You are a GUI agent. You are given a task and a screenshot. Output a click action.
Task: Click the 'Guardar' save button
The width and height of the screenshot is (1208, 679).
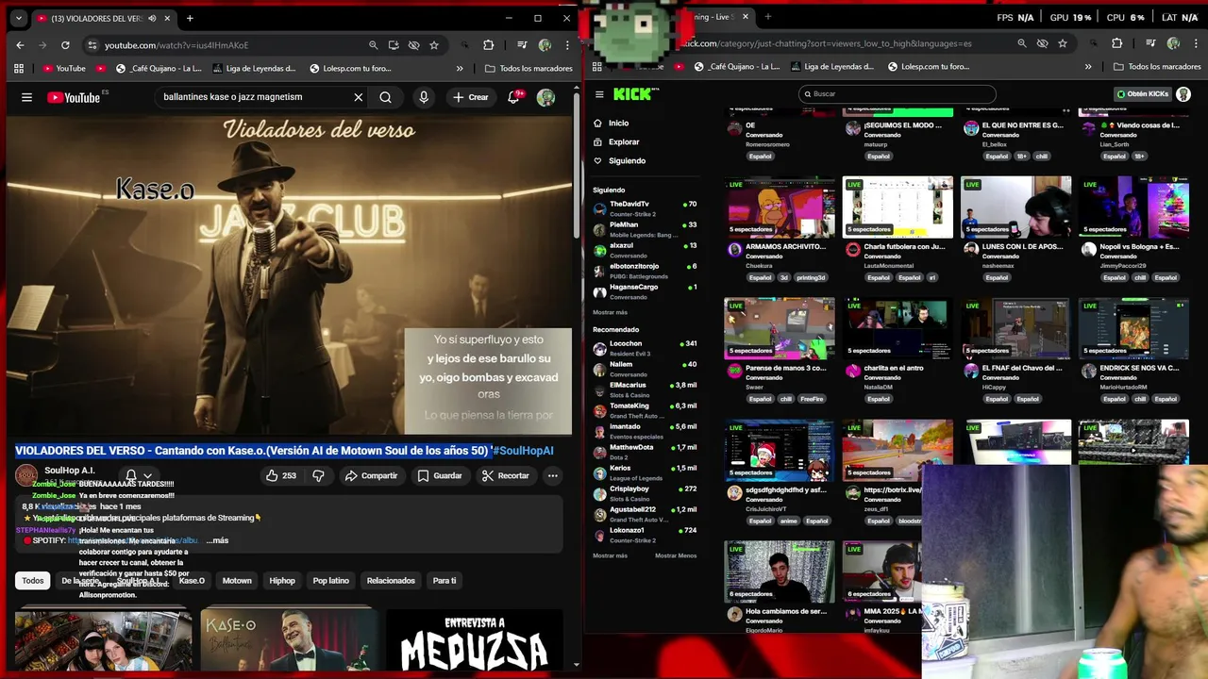pos(440,475)
